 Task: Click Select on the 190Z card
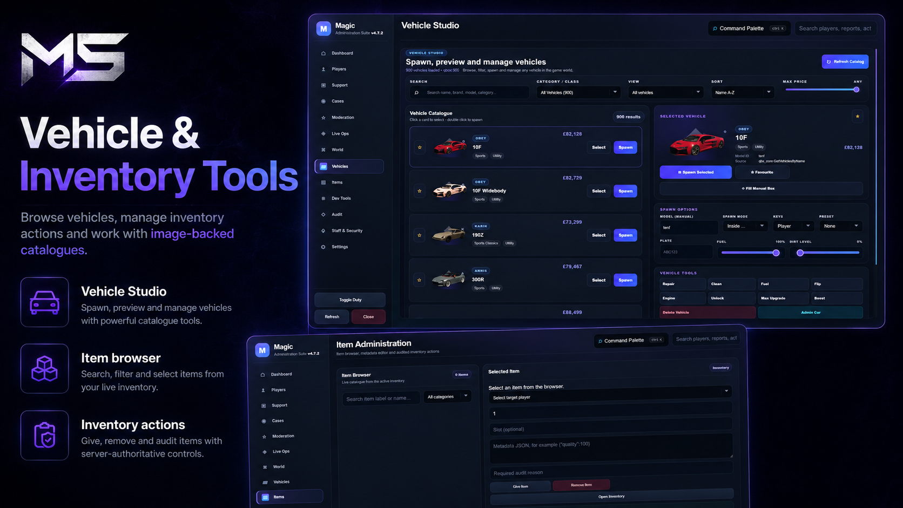tap(598, 235)
